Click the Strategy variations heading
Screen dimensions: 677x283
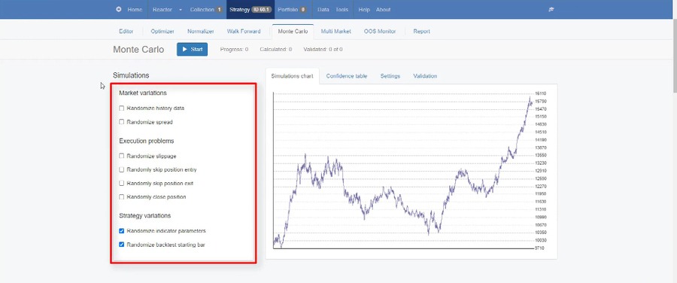(x=144, y=215)
